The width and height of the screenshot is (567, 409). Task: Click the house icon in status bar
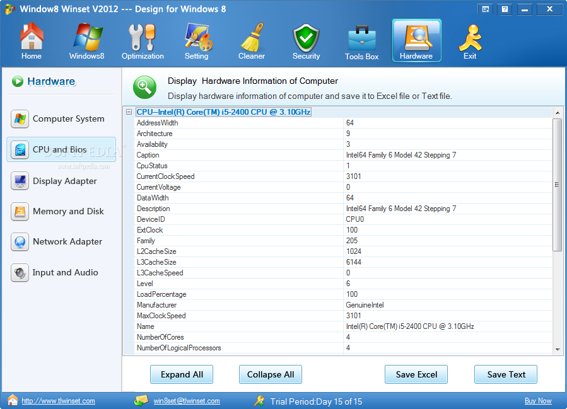pos(13,400)
